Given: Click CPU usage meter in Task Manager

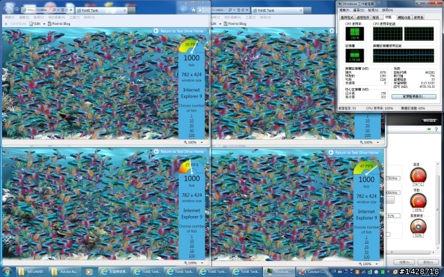Looking at the screenshot, I should click(x=355, y=34).
